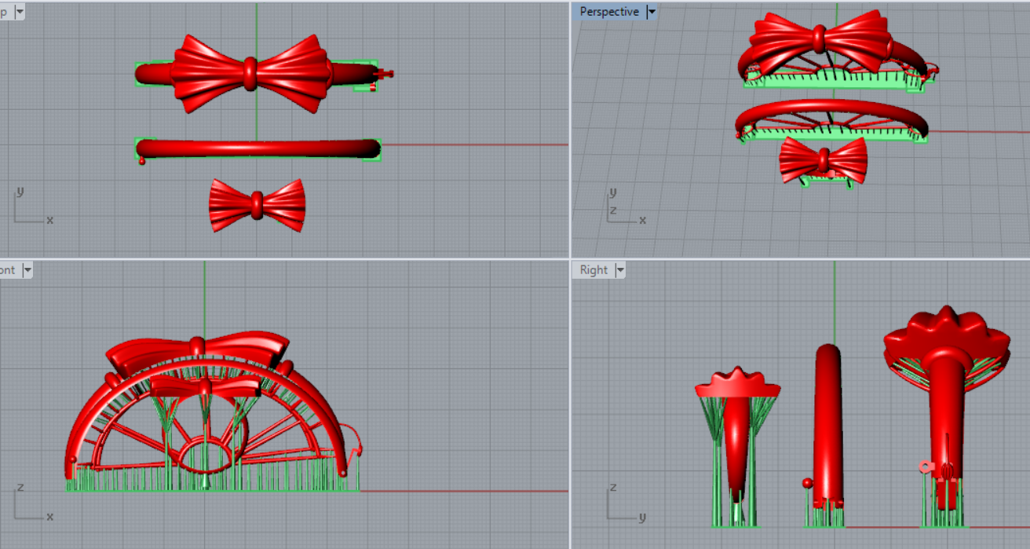Click the world axis icon in Right viewport
Image resolution: width=1030 pixels, height=549 pixels.
[623, 505]
